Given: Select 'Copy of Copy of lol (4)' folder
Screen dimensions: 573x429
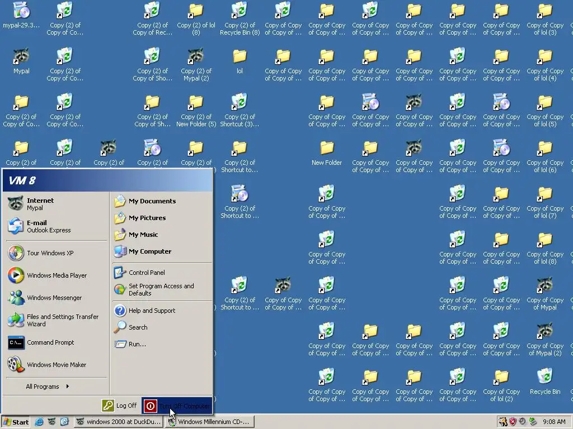Looking at the screenshot, I should coord(545,65).
